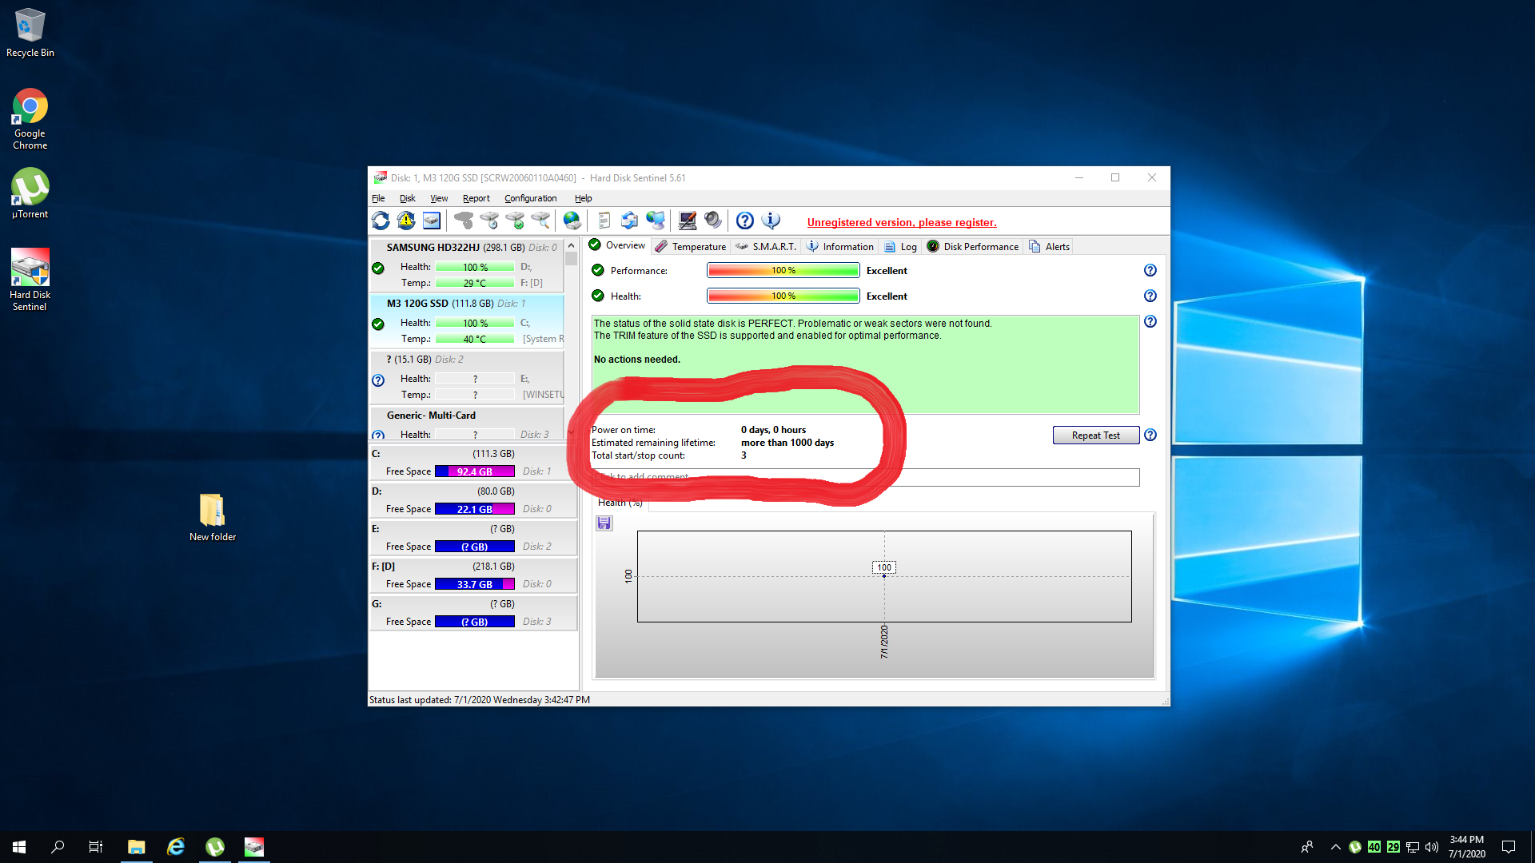Click the add comment input field

click(866, 477)
